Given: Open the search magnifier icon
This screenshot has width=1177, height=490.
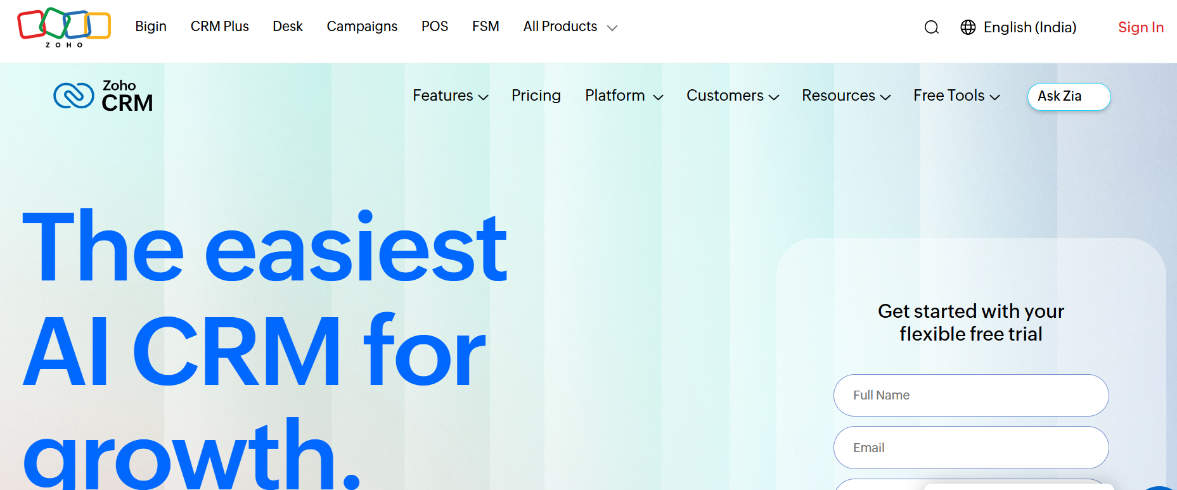Looking at the screenshot, I should tap(931, 27).
